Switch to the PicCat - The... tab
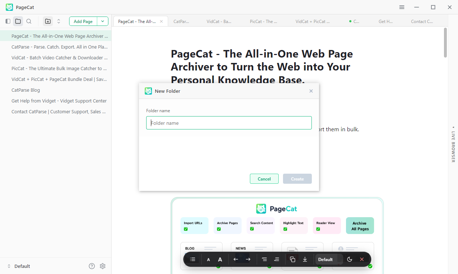The height and width of the screenshot is (274, 458). 264,21
